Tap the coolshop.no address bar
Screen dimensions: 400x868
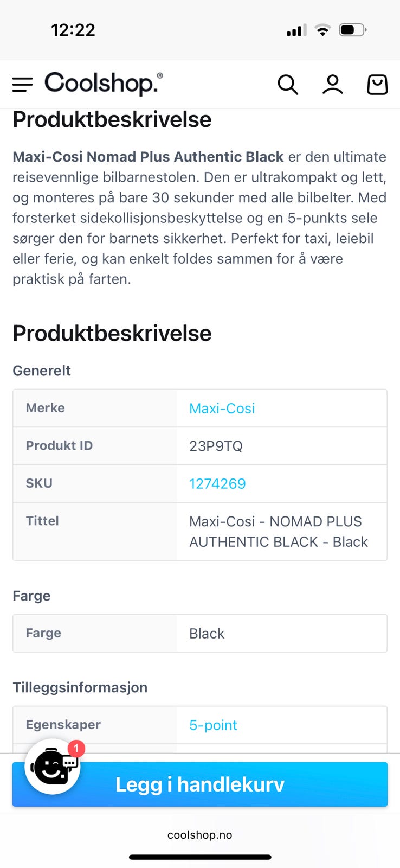[x=200, y=835]
